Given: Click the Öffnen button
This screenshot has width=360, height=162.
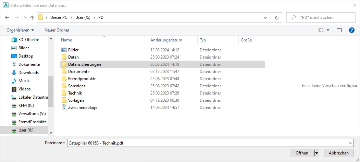Looking at the screenshot, I should pyautogui.click(x=302, y=153).
